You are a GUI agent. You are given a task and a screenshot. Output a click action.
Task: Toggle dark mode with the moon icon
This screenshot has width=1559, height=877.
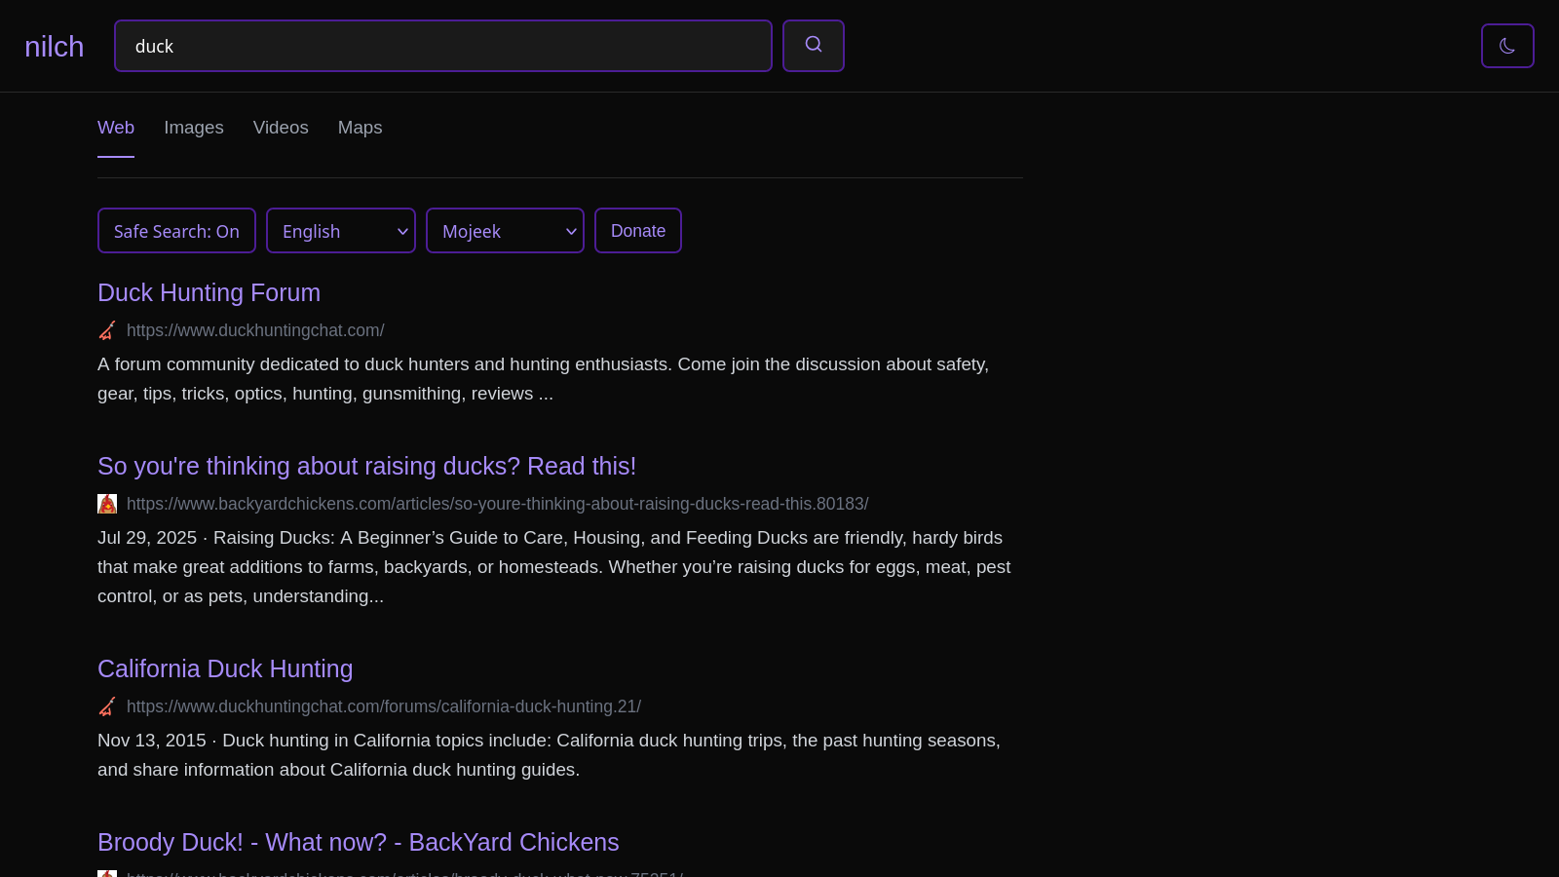tap(1506, 46)
